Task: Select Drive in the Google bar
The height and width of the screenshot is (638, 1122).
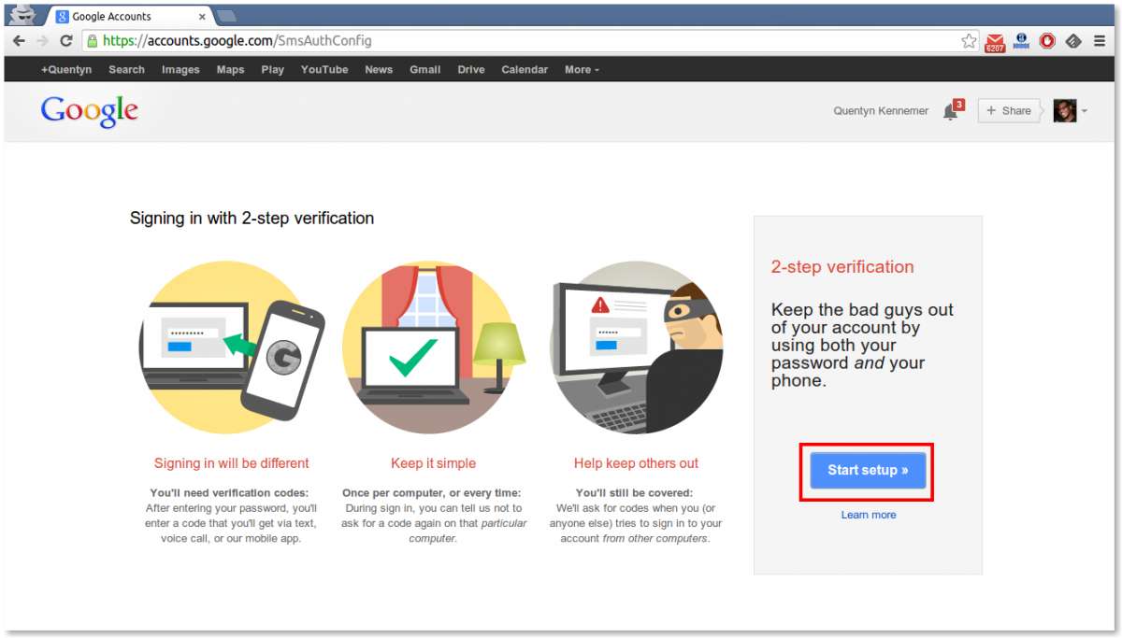Action: [471, 70]
